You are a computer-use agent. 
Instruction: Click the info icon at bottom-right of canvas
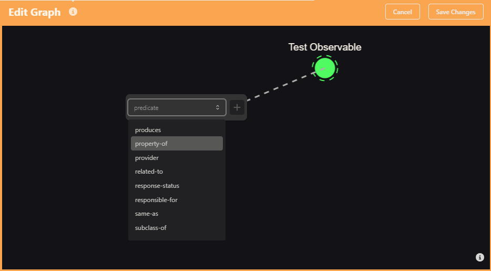[x=480, y=257]
